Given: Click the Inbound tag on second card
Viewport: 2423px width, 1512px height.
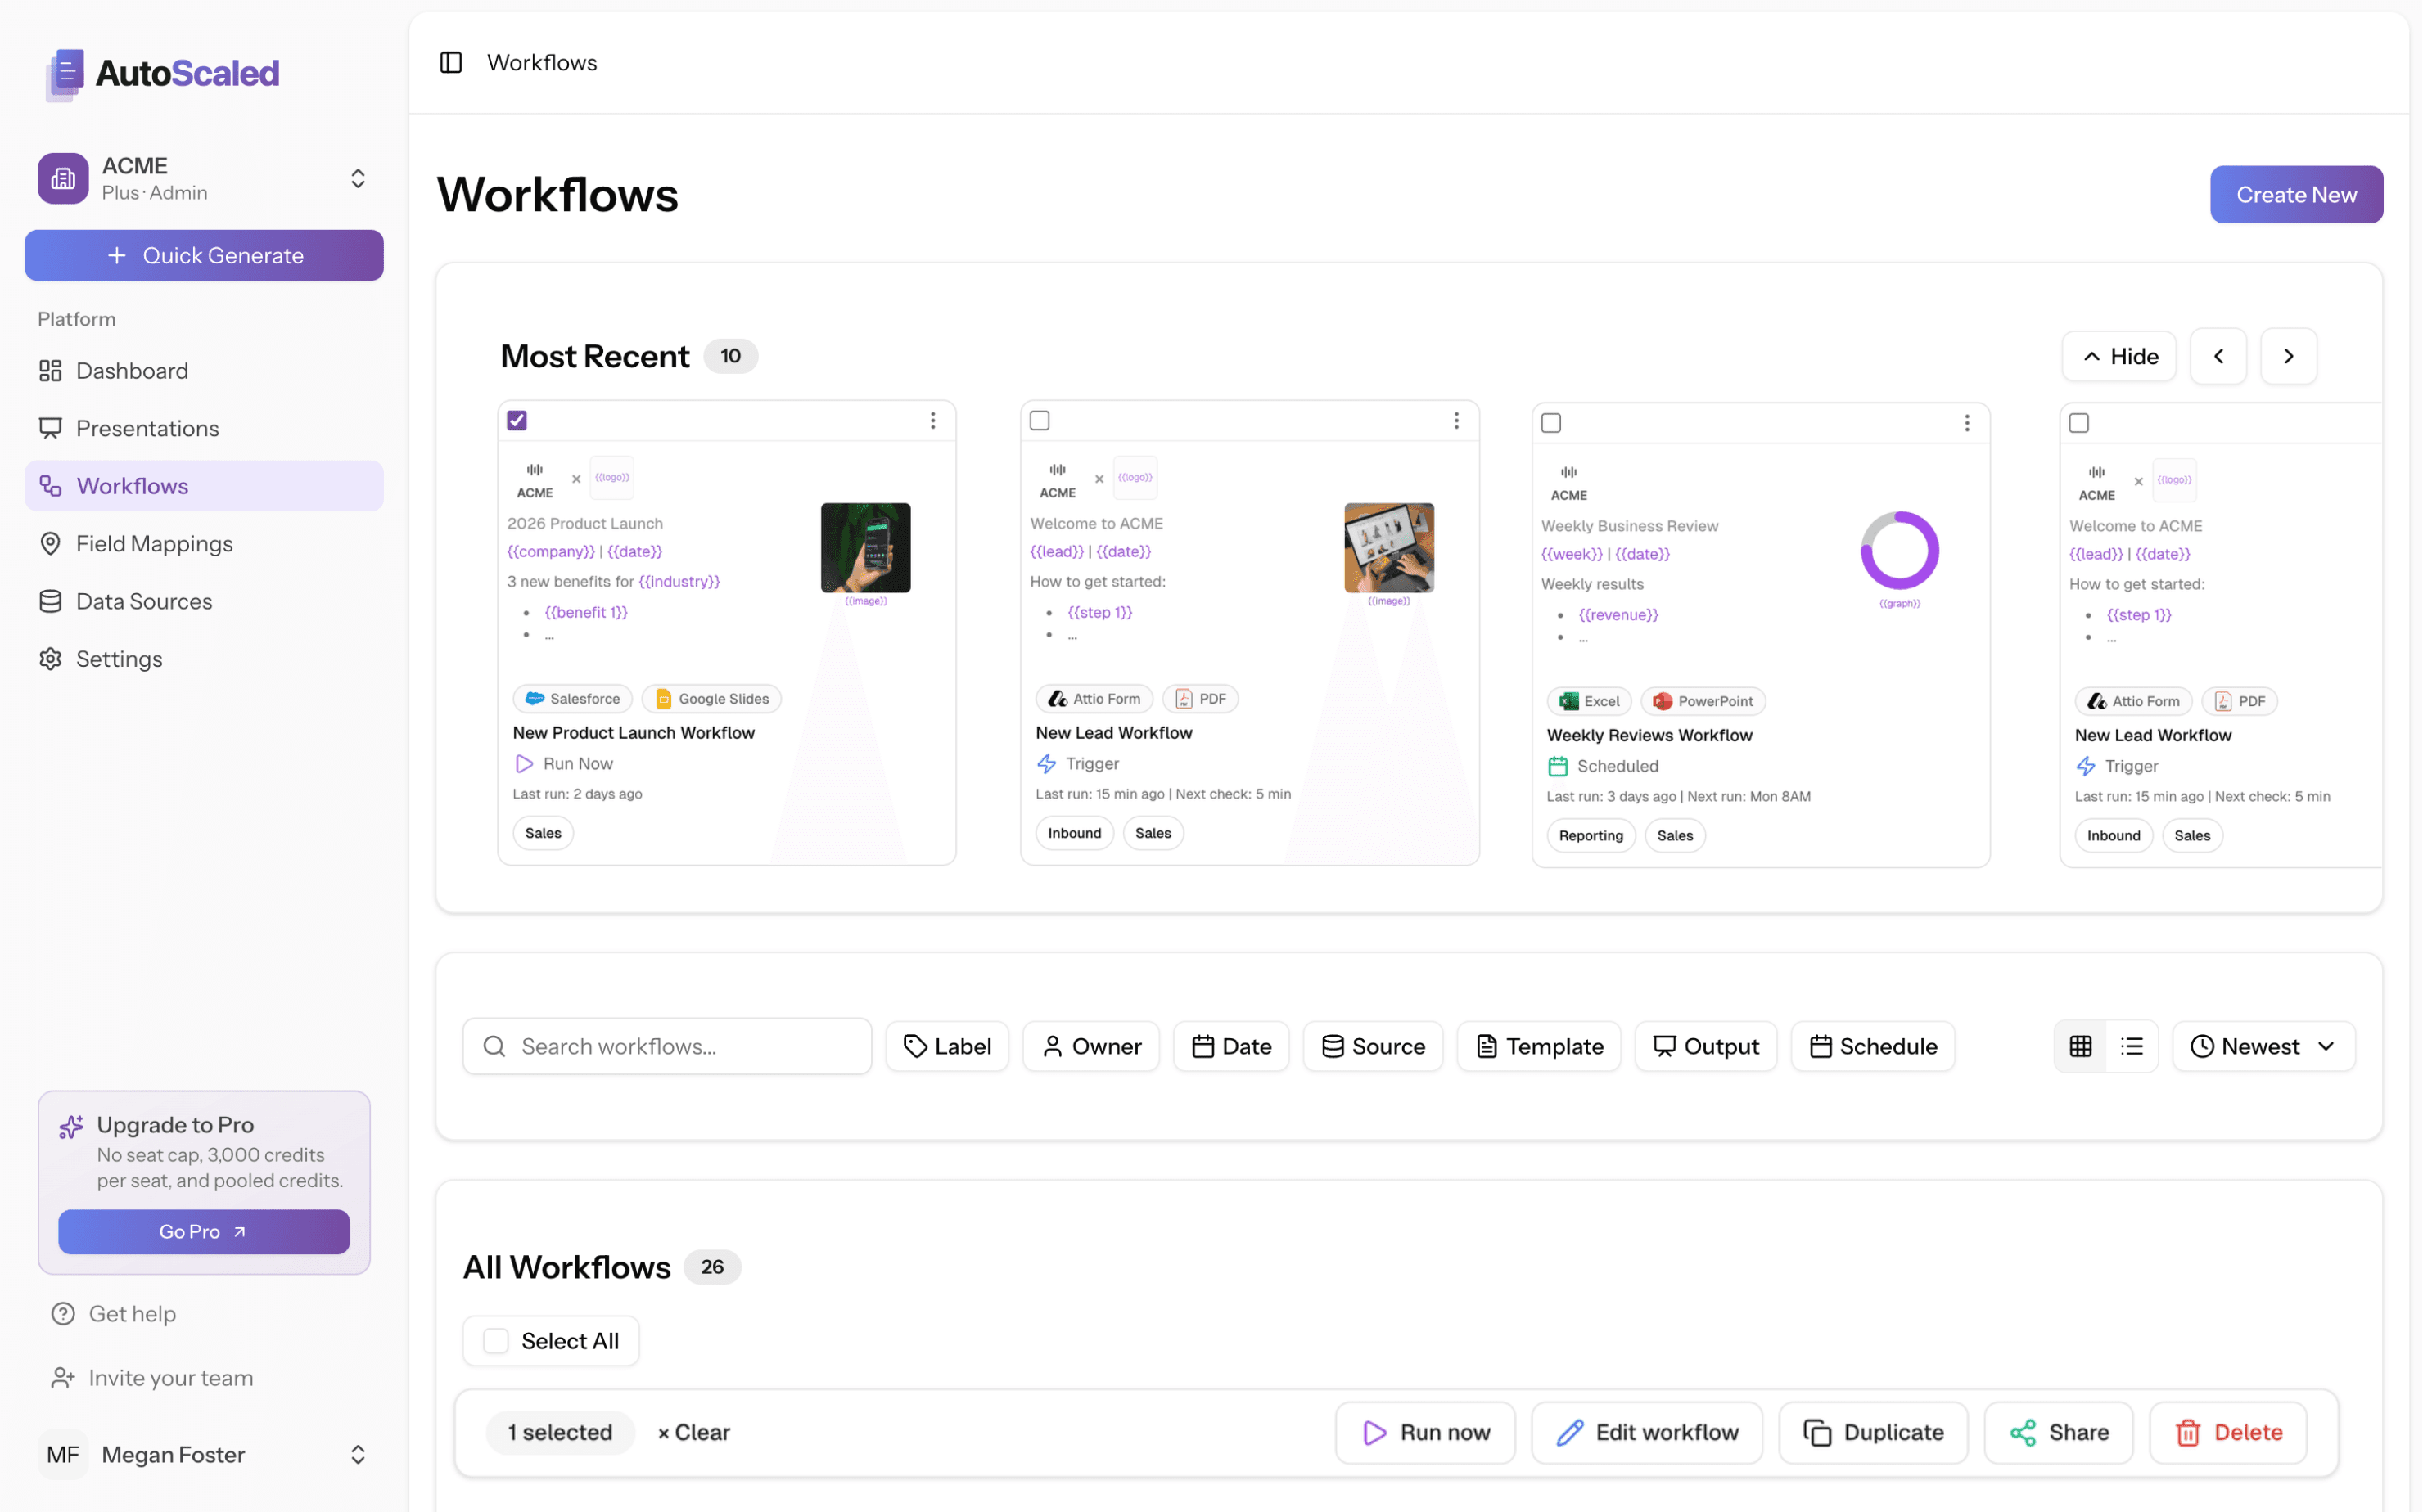Looking at the screenshot, I should pyautogui.click(x=1075, y=834).
